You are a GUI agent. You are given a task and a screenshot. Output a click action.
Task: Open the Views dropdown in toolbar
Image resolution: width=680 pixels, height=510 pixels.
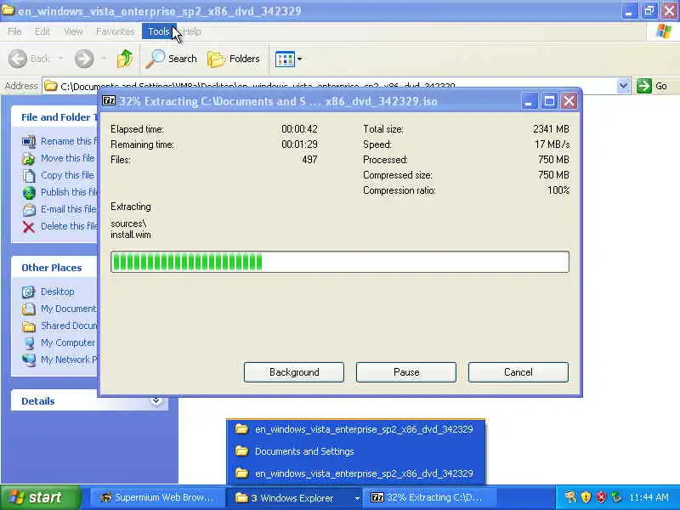(288, 59)
